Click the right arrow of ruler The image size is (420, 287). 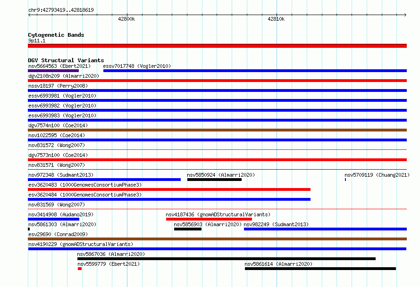coord(405,15)
